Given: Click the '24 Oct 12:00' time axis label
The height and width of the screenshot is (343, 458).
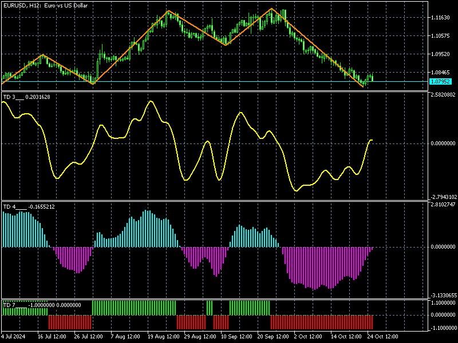Looking at the screenshot, I should (382, 337).
